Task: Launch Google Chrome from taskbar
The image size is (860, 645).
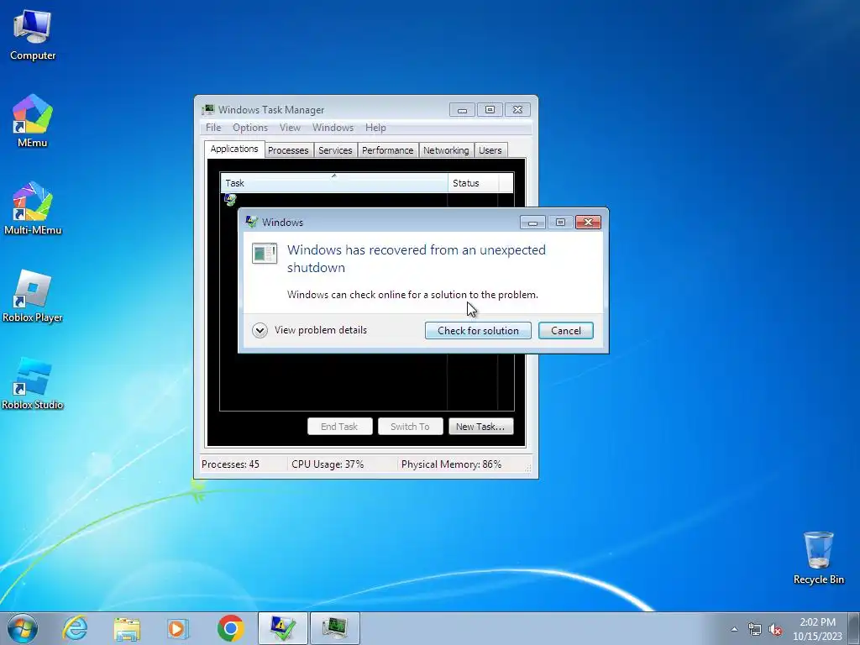Action: 230,628
